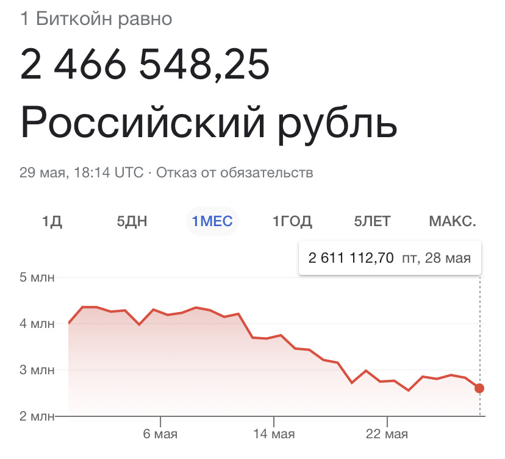The width and height of the screenshot is (505, 459).
Task: Click the 3 млн axis label
Action: 37,370
